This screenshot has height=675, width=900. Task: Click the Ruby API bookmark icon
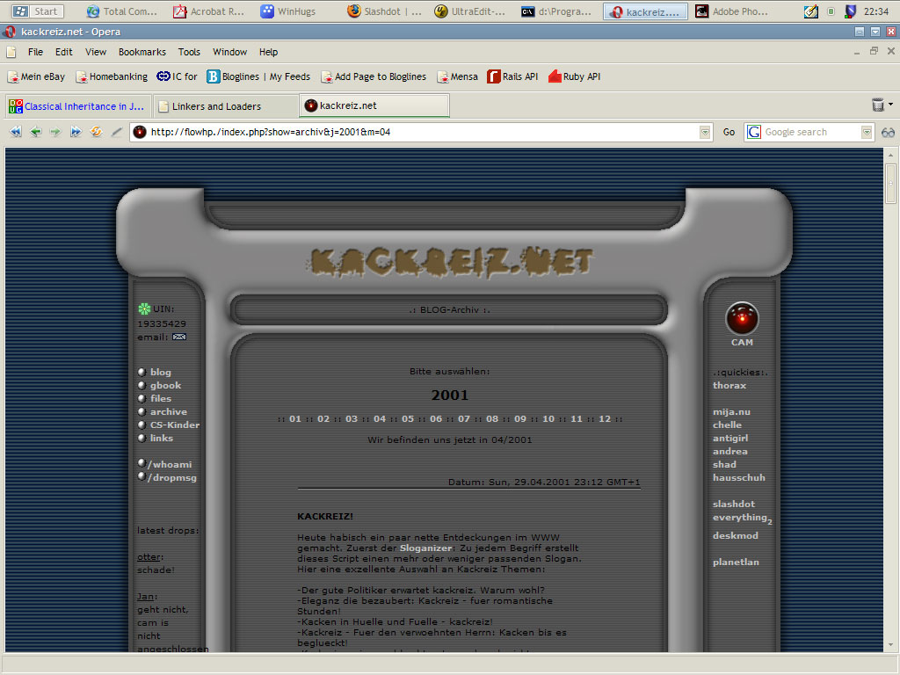click(x=555, y=76)
